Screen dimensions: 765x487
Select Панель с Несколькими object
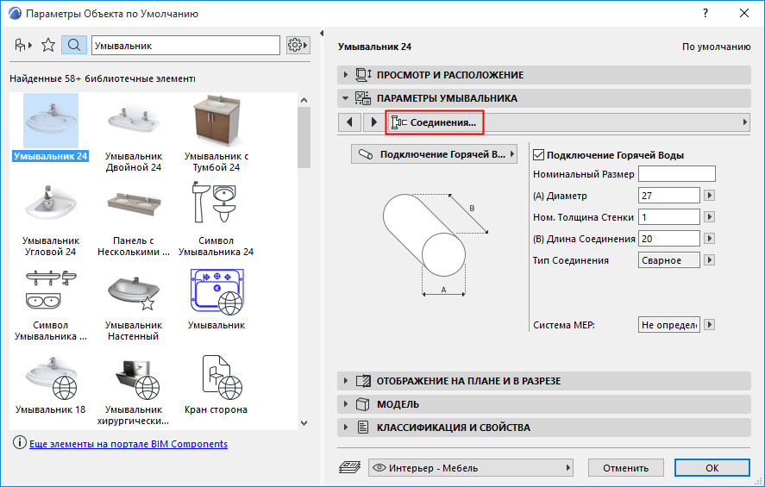[133, 220]
